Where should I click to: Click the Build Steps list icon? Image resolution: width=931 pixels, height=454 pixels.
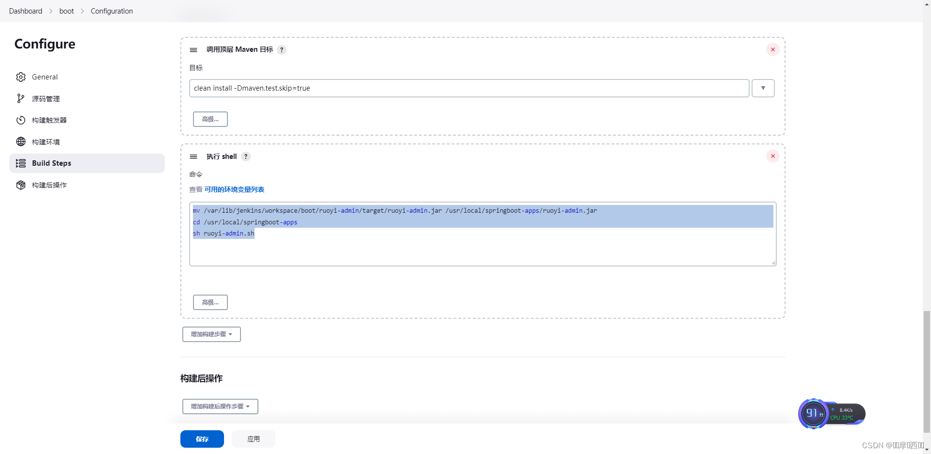21,163
